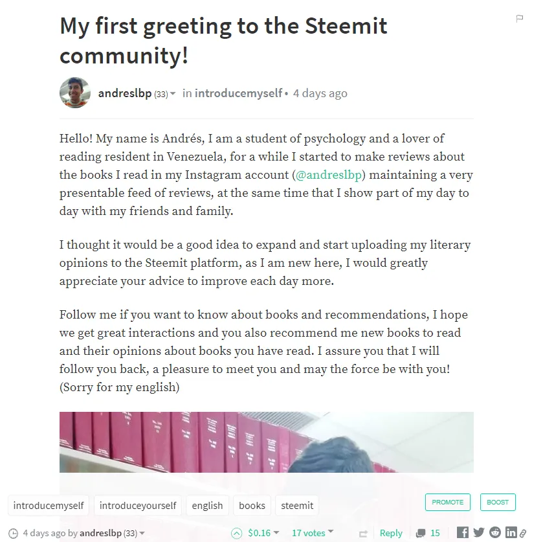Share the post on Reddit
Screen dimensions: 543x542
pos(495,532)
